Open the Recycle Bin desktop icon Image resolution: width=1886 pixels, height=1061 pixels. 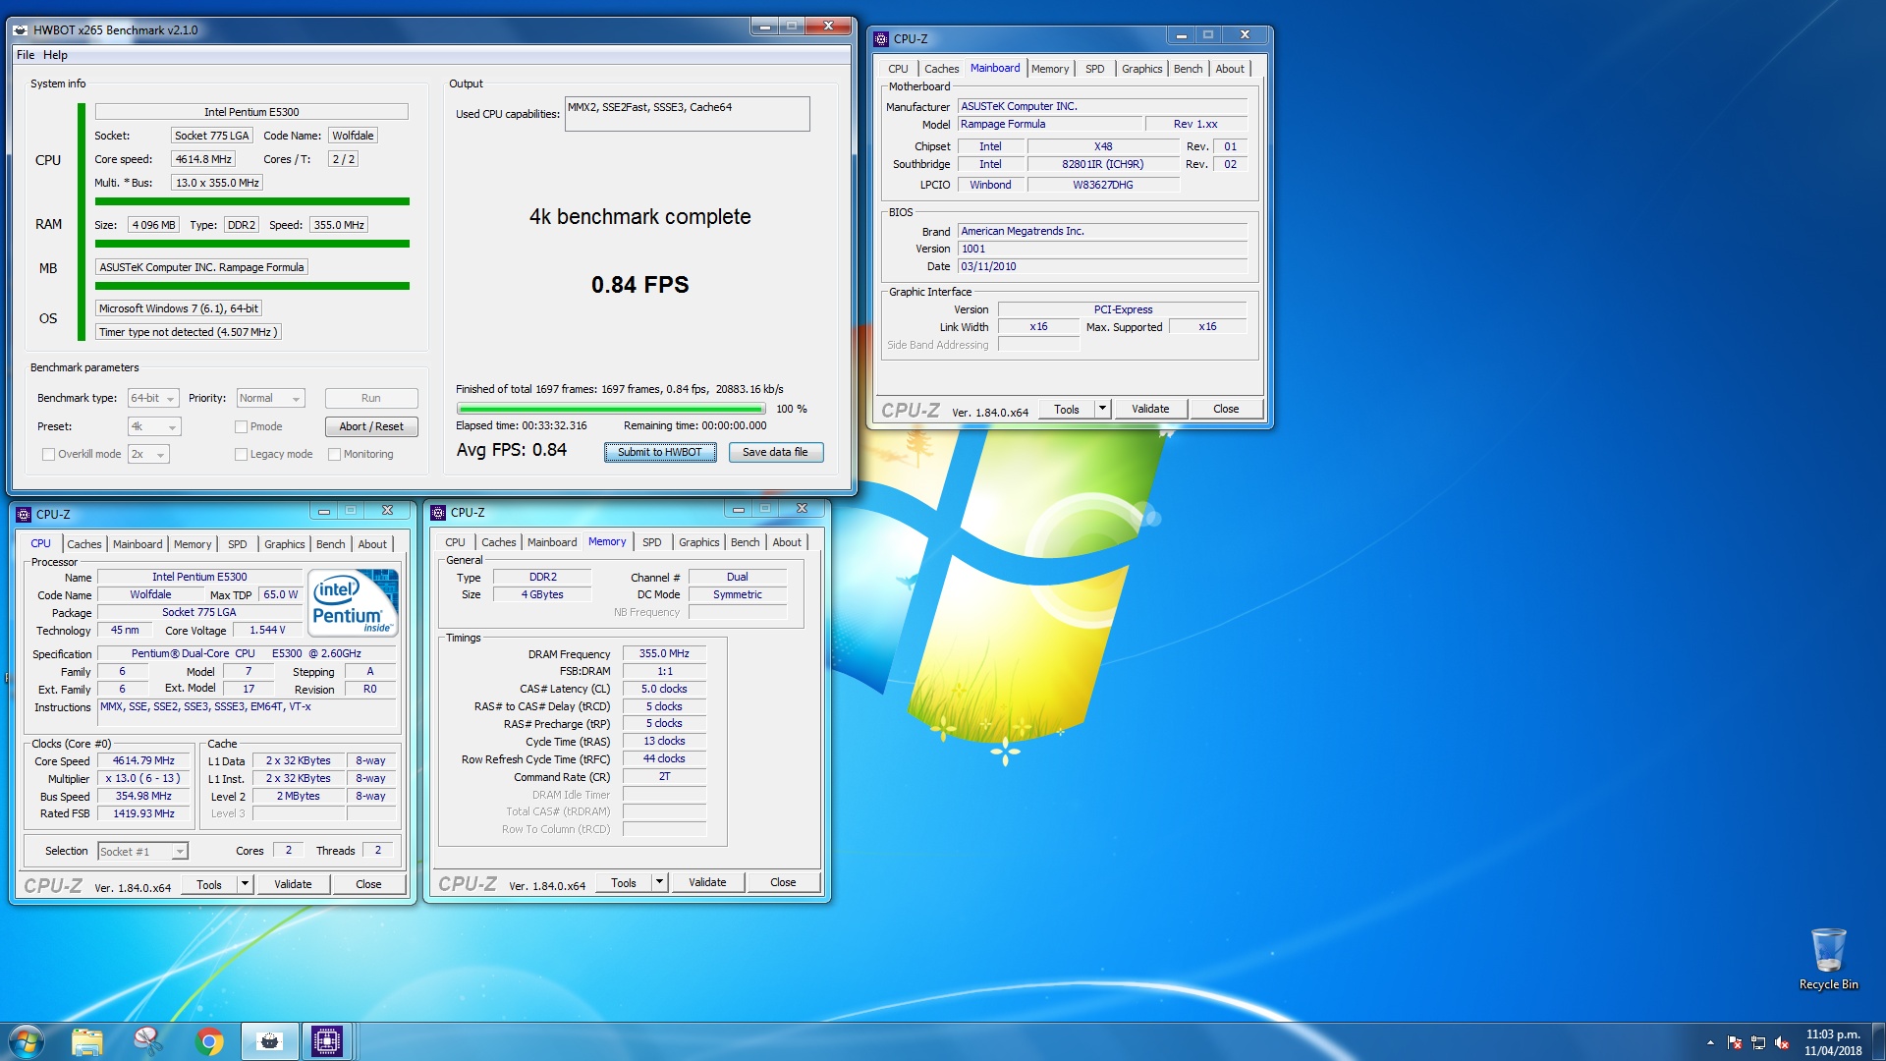pos(1828,958)
